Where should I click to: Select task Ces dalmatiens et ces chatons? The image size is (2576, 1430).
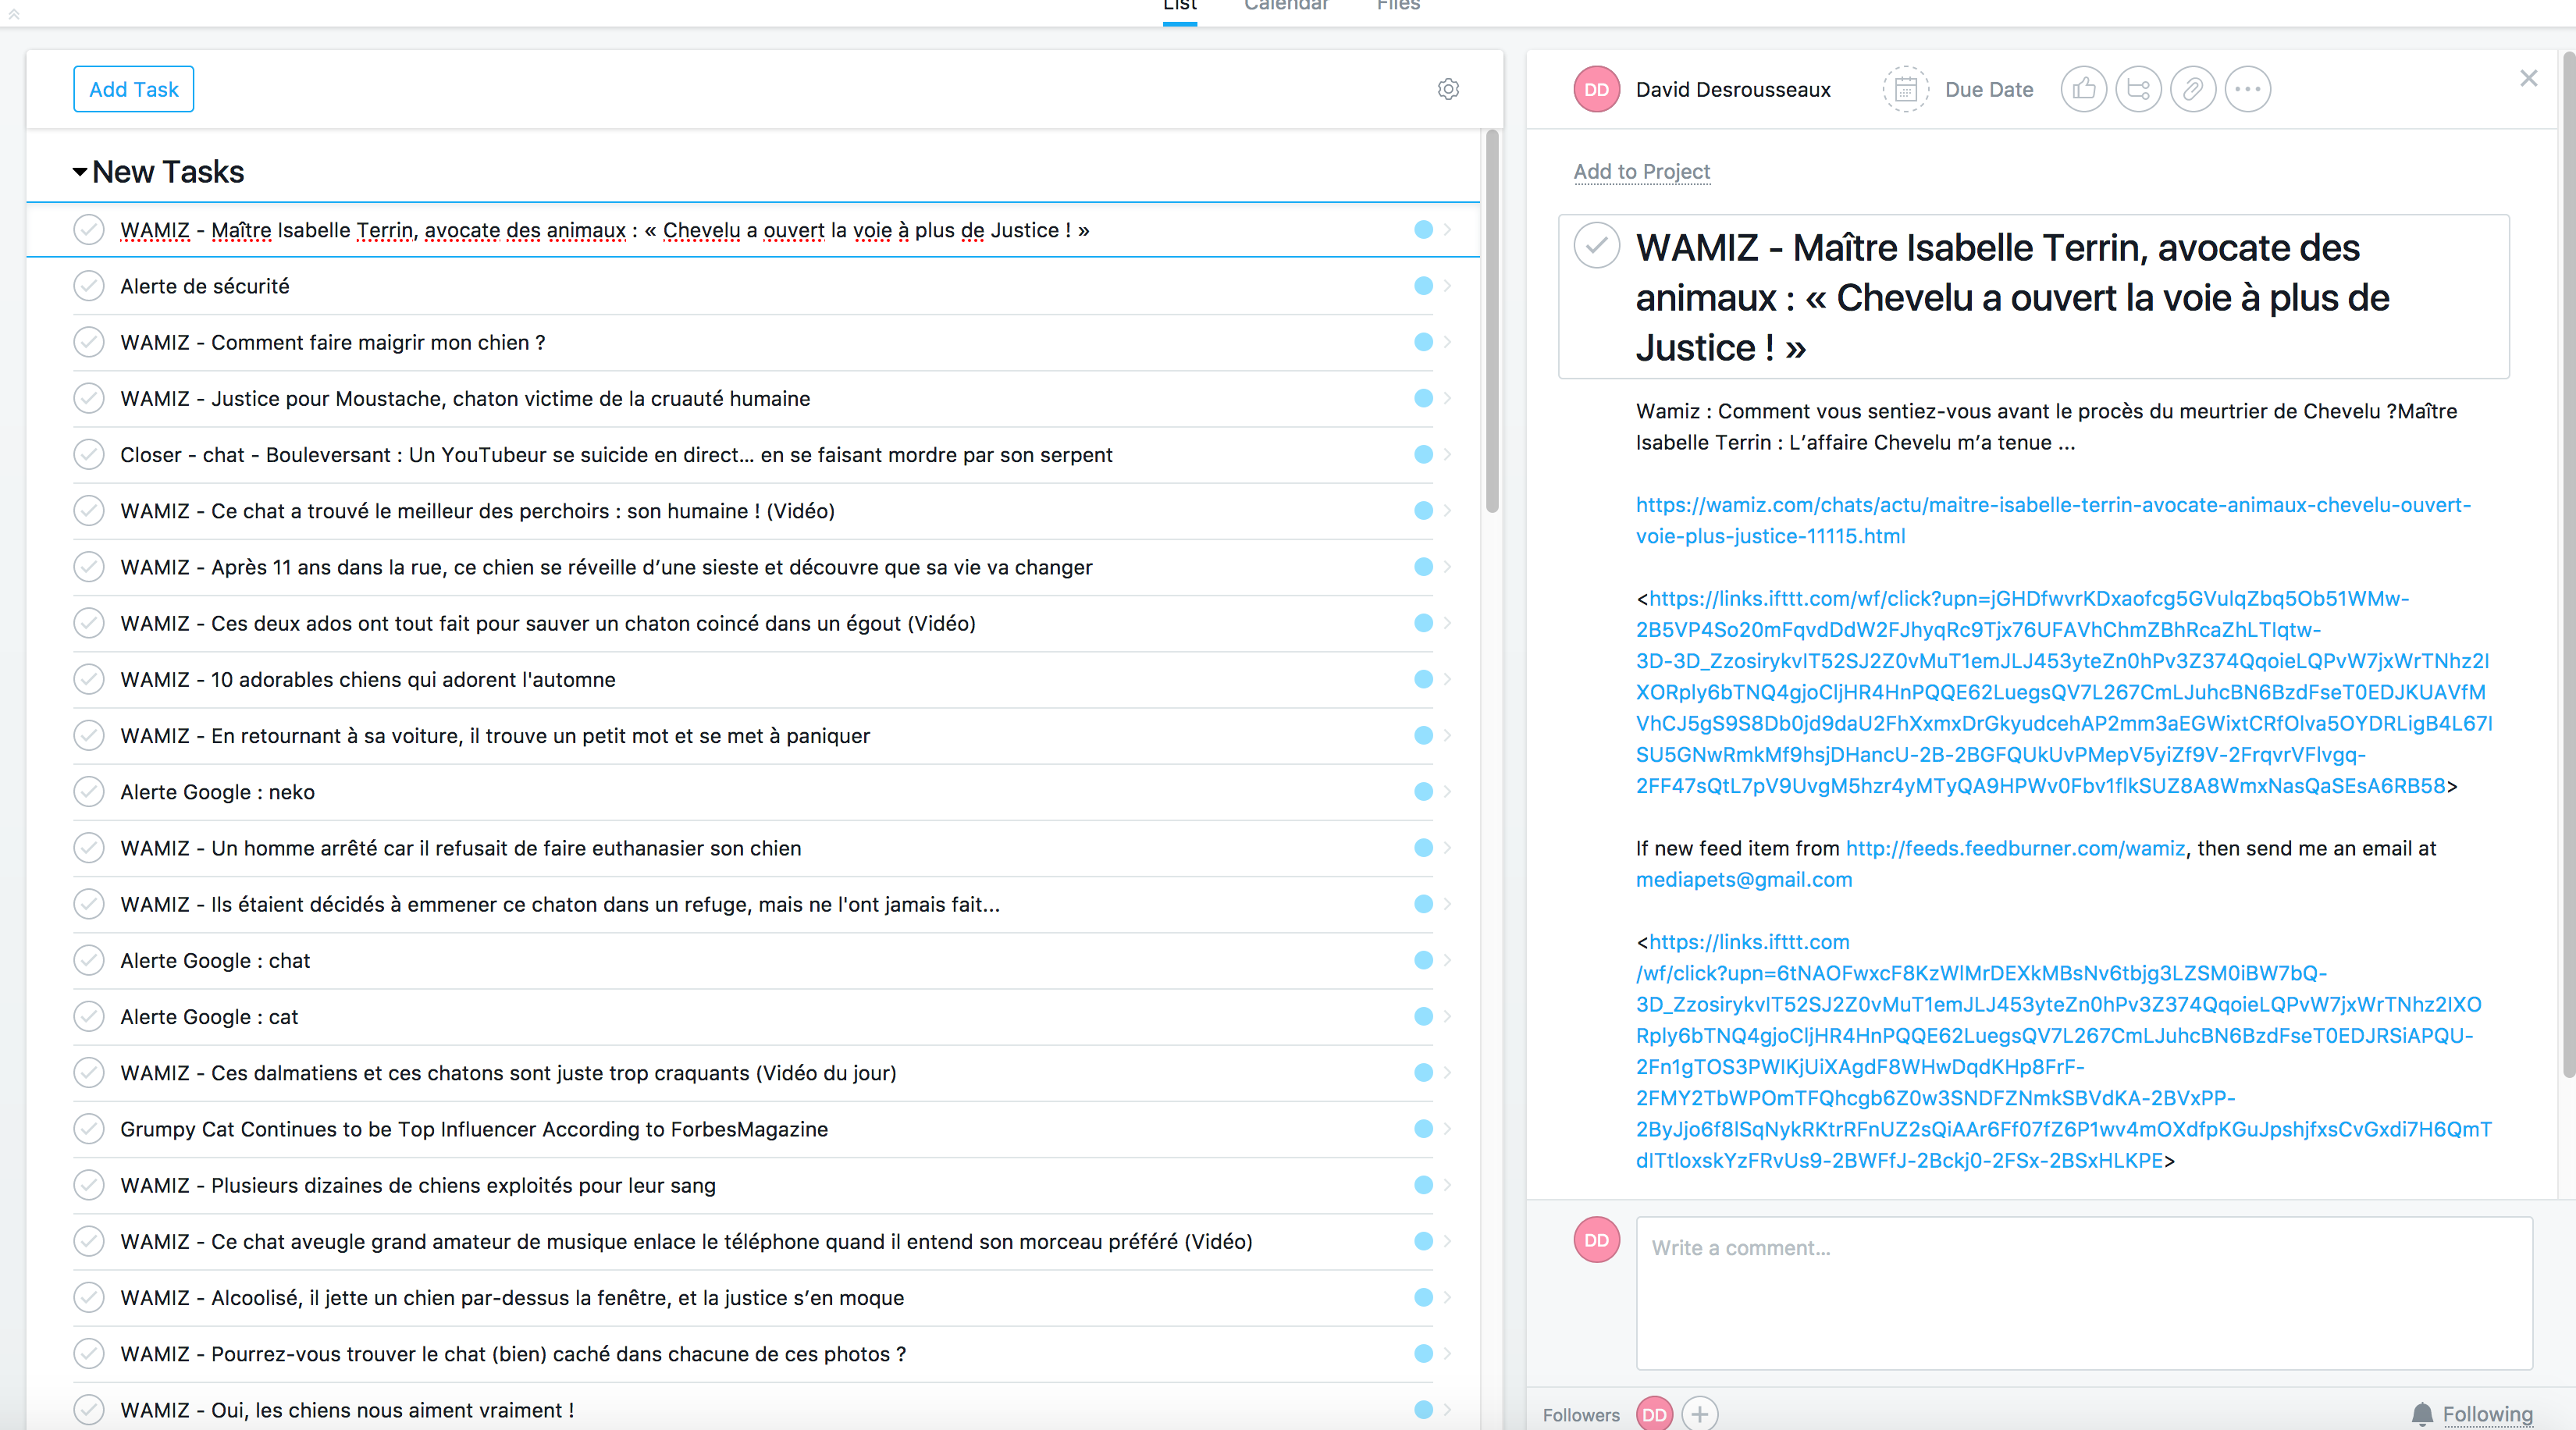click(x=508, y=1073)
